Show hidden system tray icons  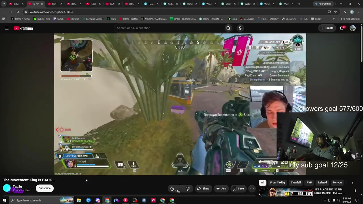click(x=325, y=200)
